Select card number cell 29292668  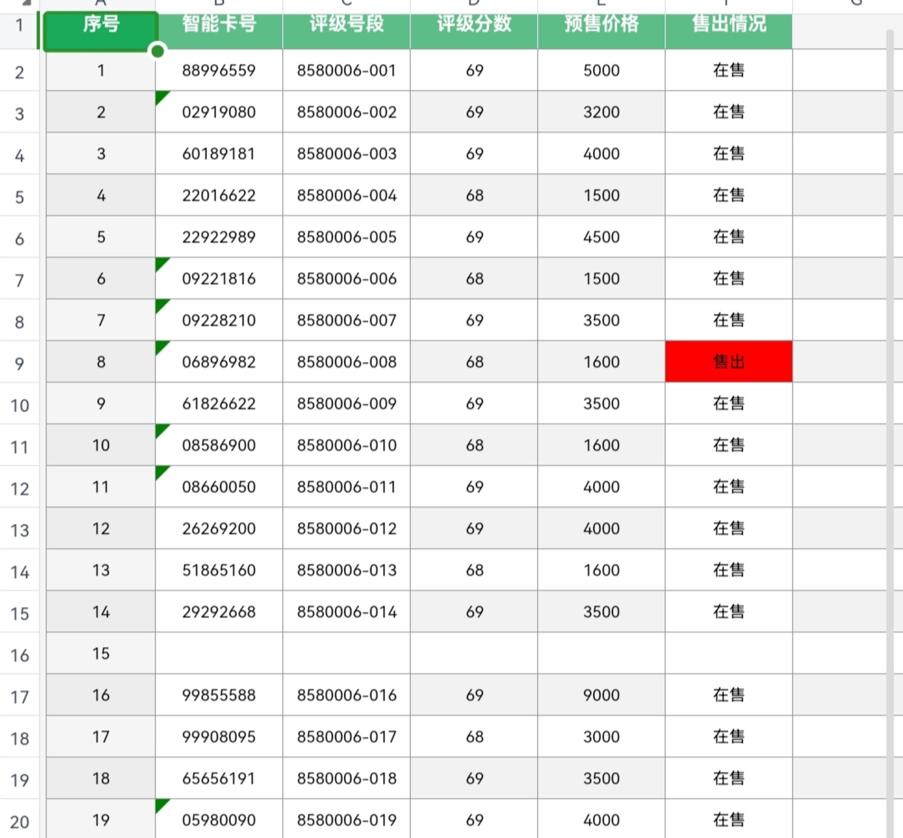219,611
